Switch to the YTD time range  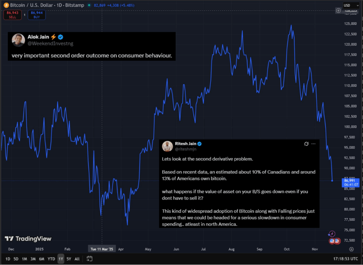tap(51, 259)
